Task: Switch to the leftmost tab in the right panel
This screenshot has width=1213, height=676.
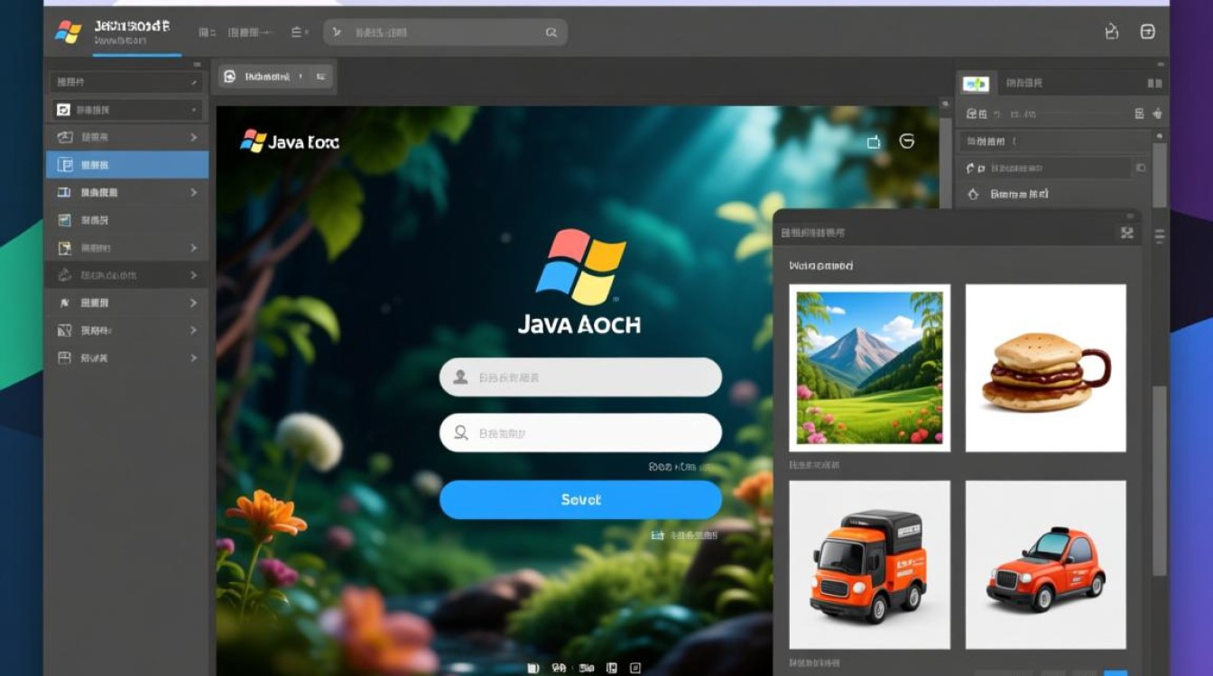Action: pyautogui.click(x=977, y=82)
